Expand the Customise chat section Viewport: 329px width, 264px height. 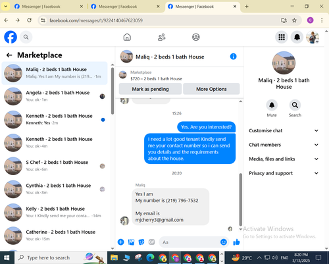click(284, 130)
